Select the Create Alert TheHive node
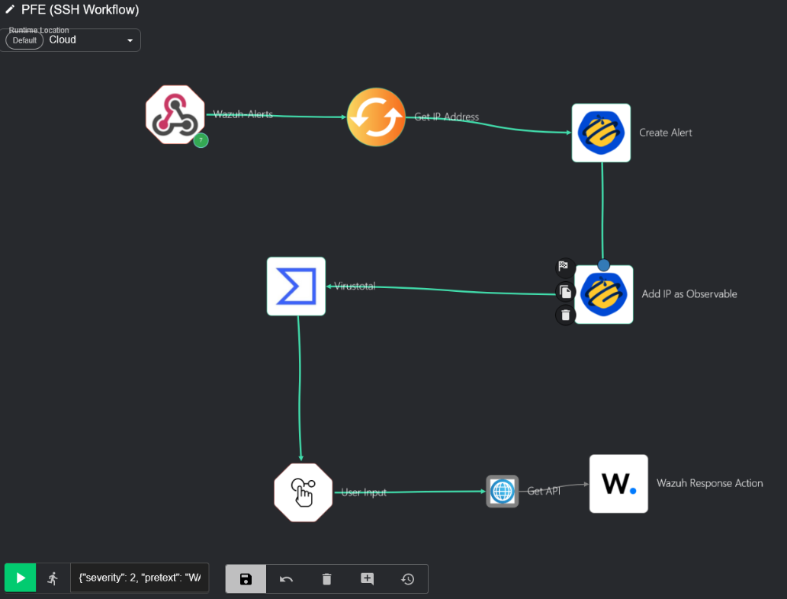The image size is (787, 599). pos(601,133)
